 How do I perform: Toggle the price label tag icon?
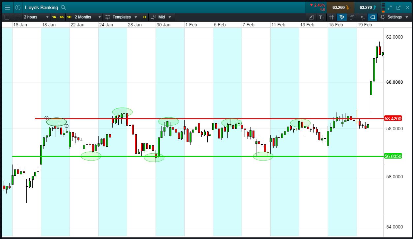click(372, 17)
